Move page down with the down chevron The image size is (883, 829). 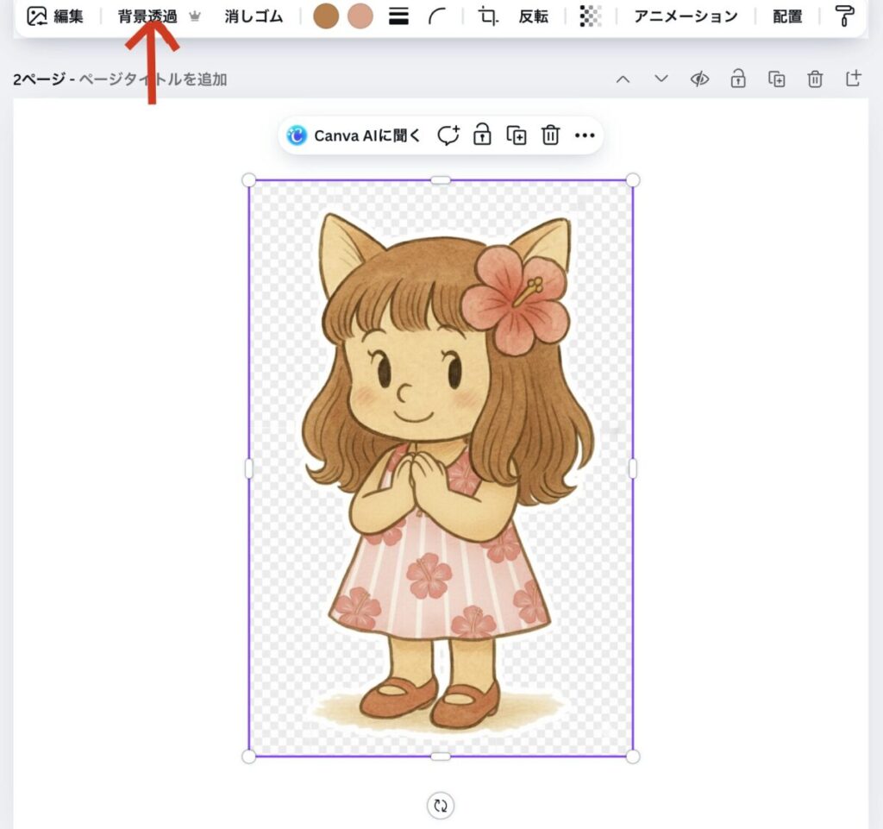(661, 79)
